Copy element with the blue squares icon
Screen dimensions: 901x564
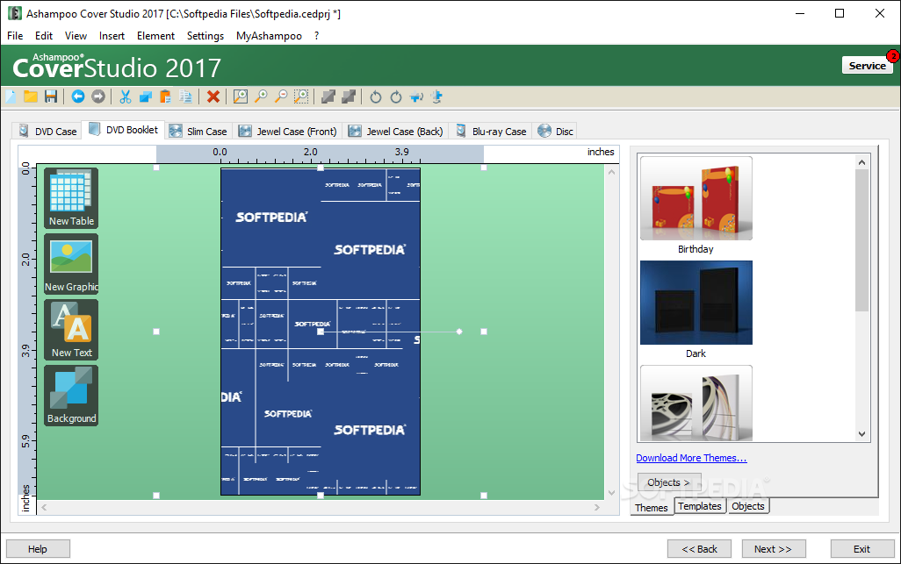pyautogui.click(x=146, y=96)
